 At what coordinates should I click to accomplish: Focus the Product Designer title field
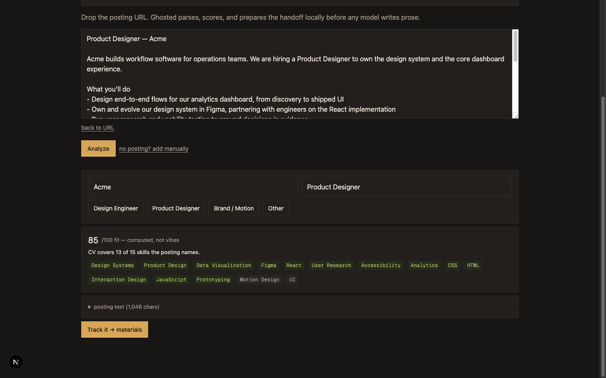coord(407,187)
